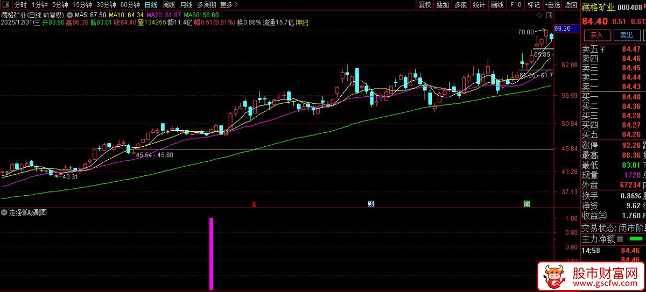
Task: Open the 统计 statistics tool
Action: point(479,5)
